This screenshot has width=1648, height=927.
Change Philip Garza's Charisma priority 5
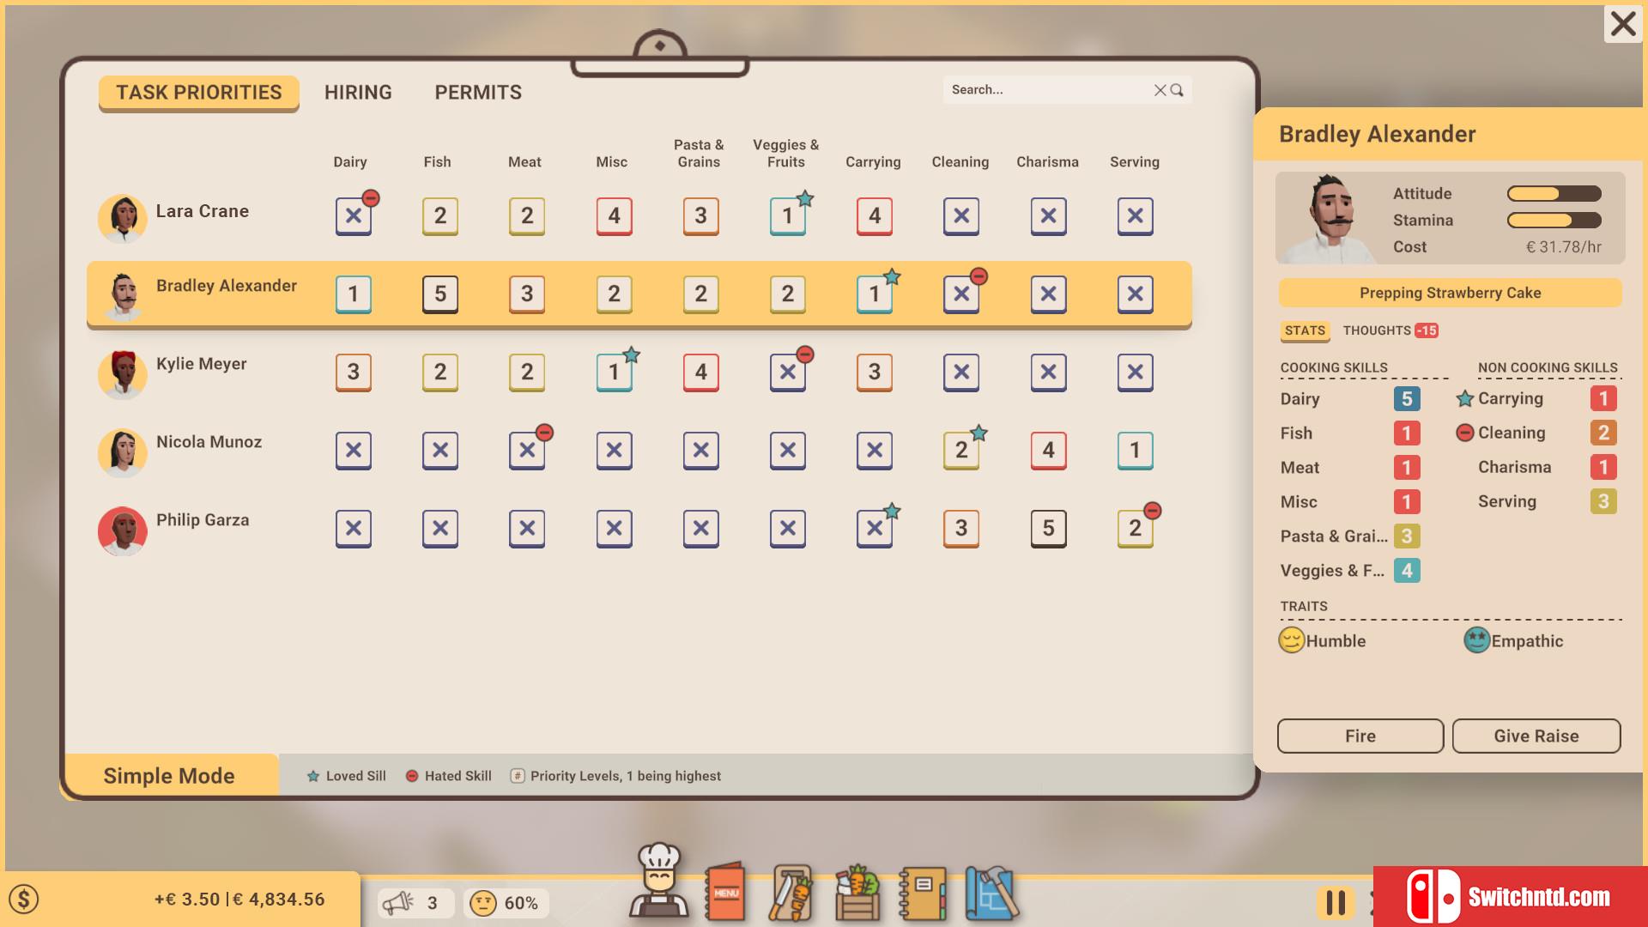(x=1049, y=529)
